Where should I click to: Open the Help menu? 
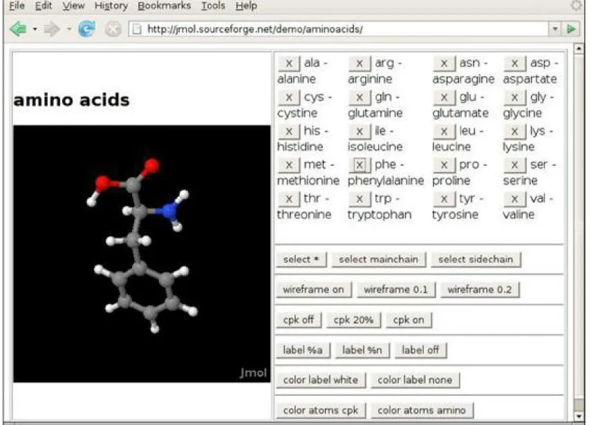[247, 6]
